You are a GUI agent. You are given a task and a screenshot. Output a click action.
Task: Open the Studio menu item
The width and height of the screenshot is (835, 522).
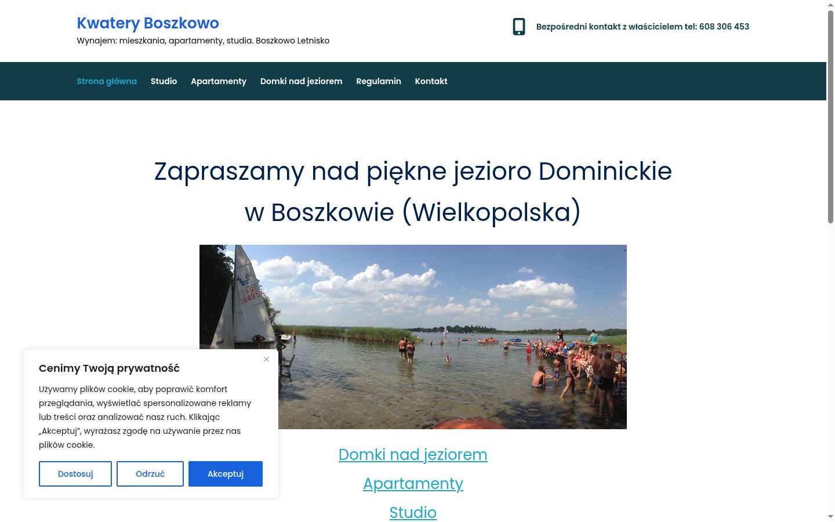pyautogui.click(x=164, y=81)
